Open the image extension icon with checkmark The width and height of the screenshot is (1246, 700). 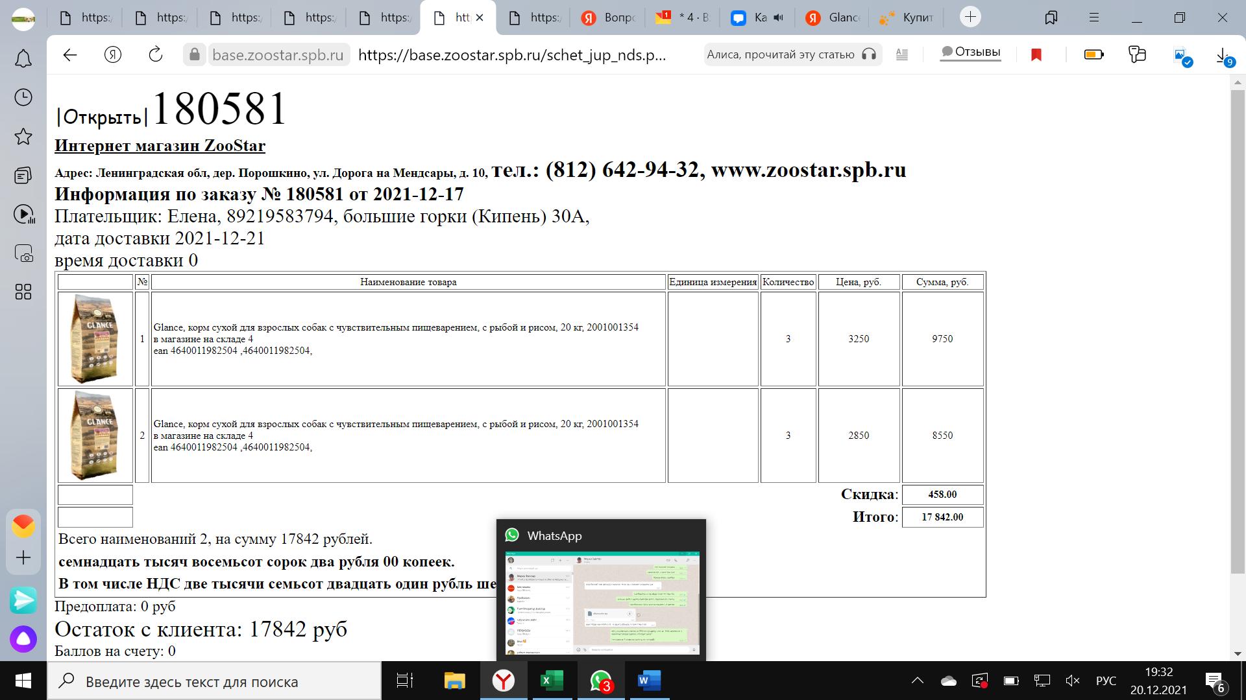(1183, 57)
